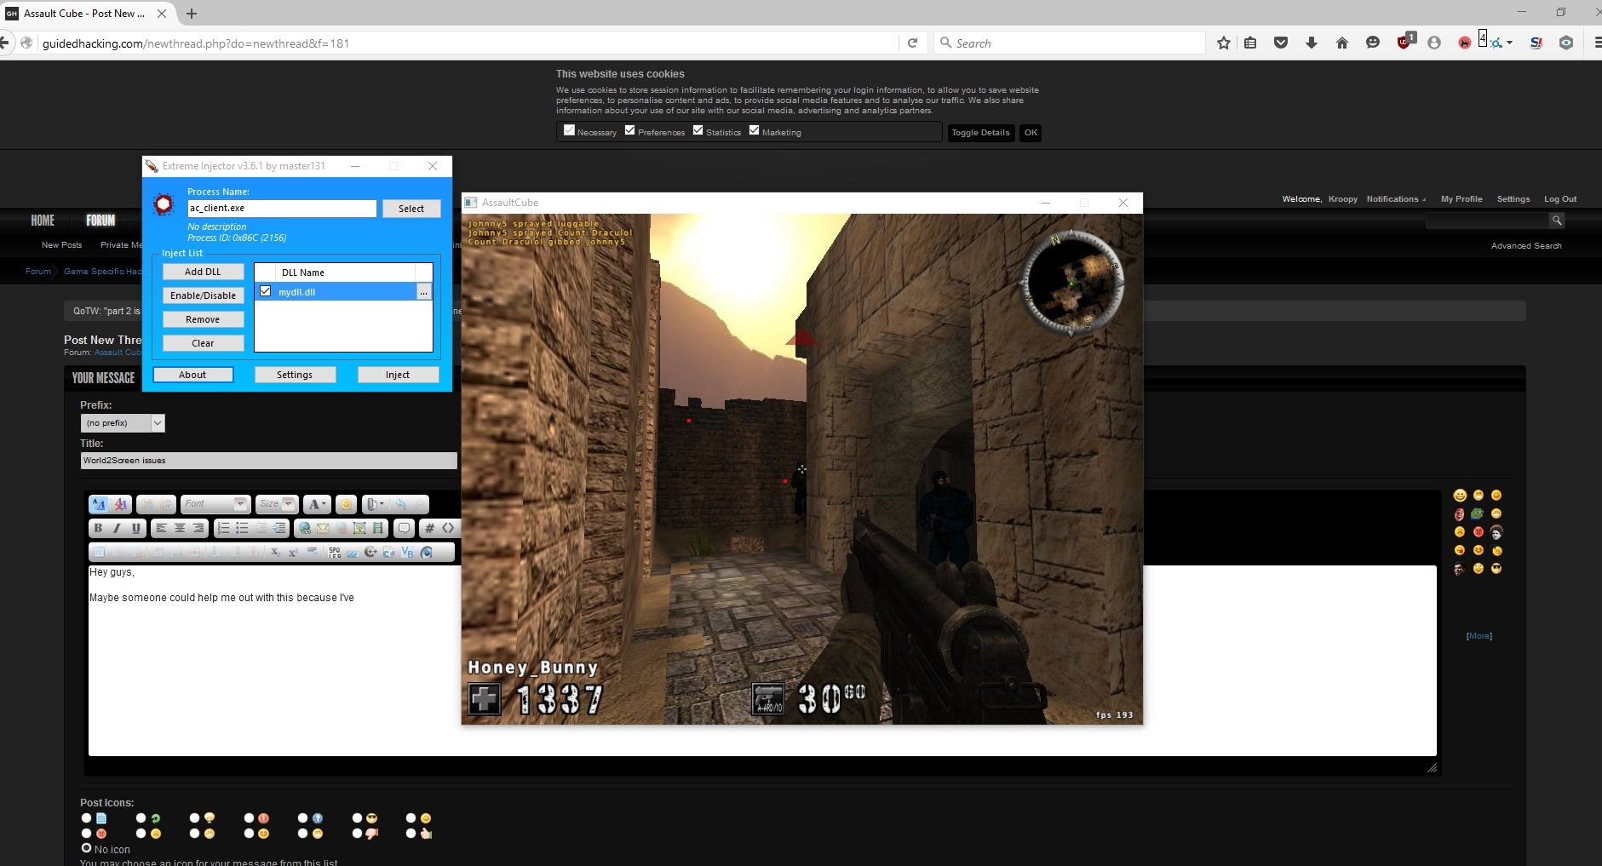This screenshot has height=866, width=1602.
Task: Toggle the Necessary cookies checkbox
Action: (x=569, y=130)
